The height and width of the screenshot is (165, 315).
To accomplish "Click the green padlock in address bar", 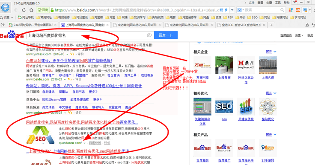I will [x=52, y=10].
